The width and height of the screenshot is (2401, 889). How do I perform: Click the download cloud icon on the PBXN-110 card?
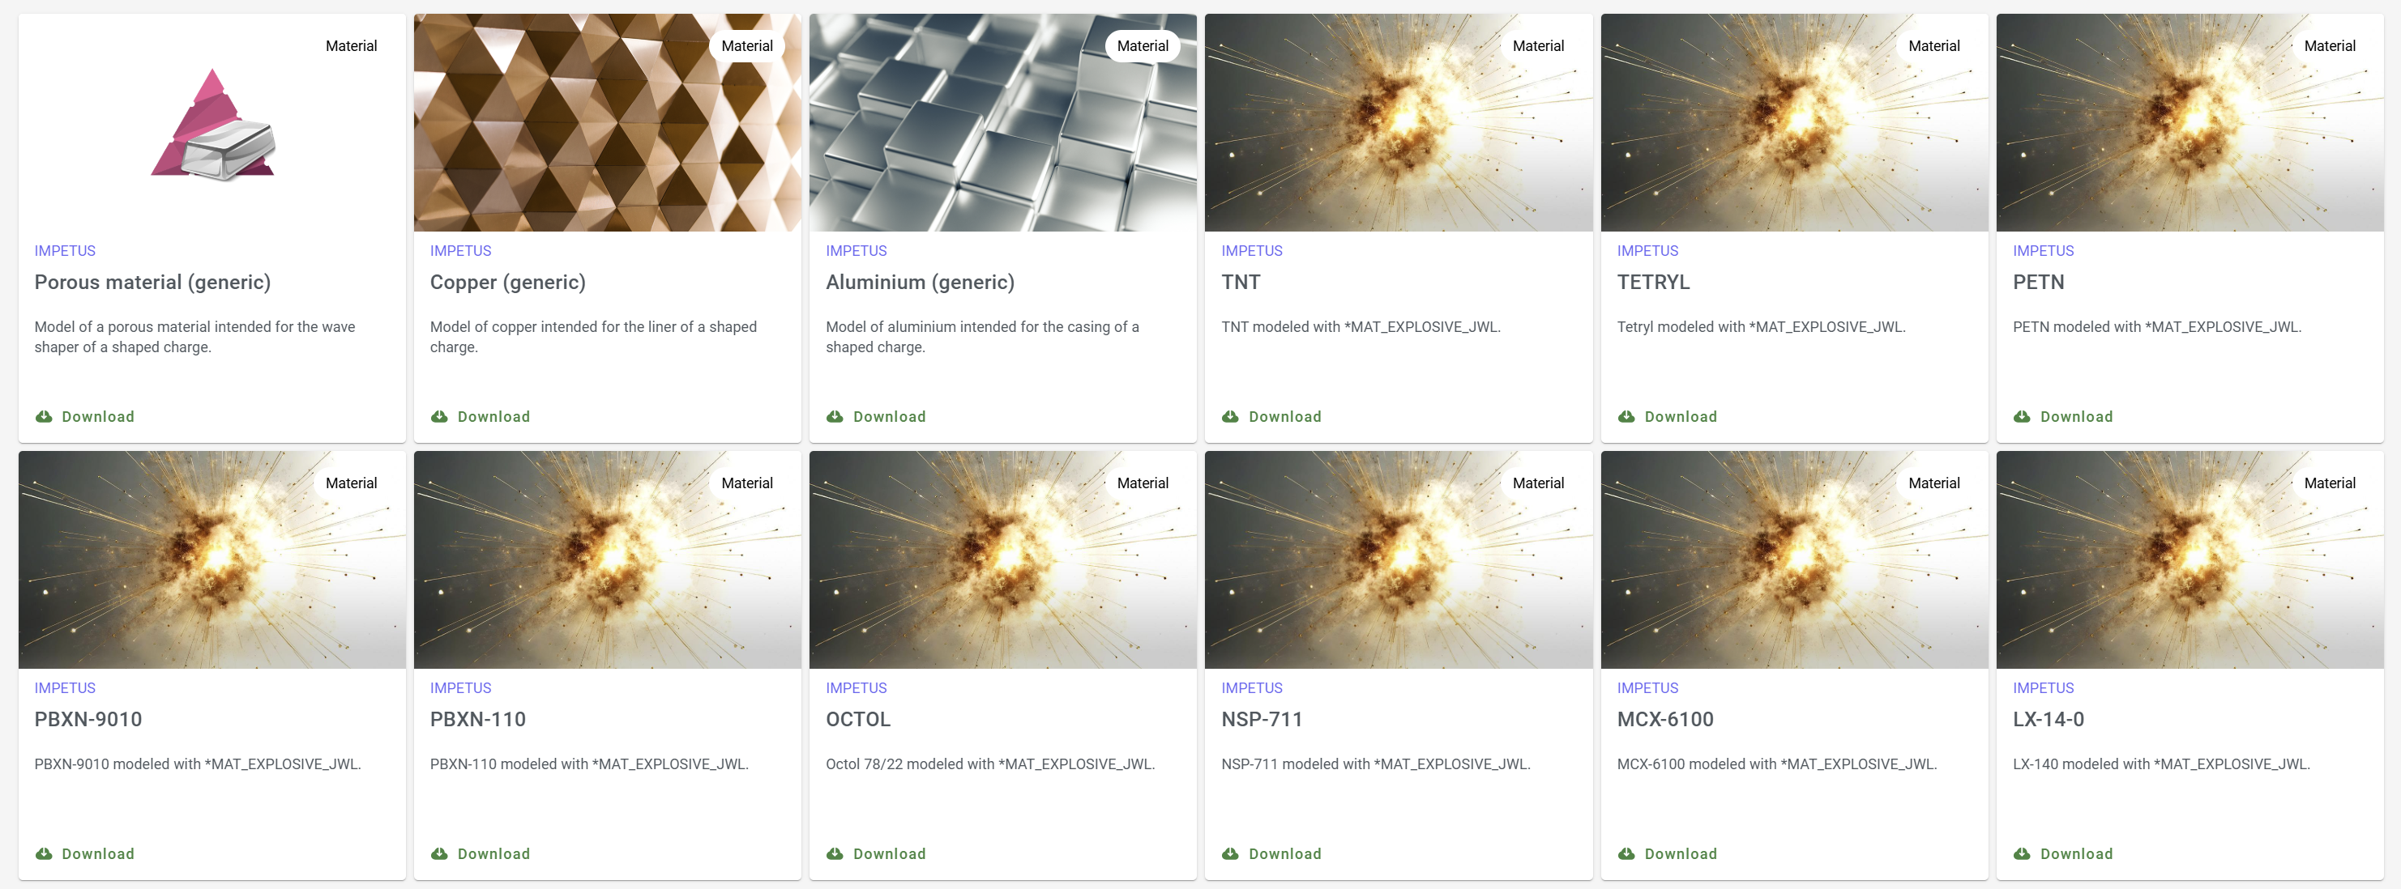click(439, 853)
